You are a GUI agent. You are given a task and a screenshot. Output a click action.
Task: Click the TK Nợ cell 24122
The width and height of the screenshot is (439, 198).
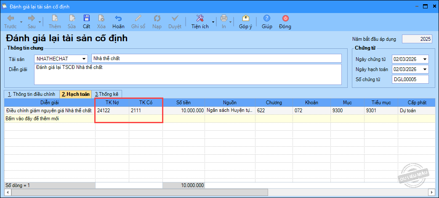pyautogui.click(x=112, y=111)
